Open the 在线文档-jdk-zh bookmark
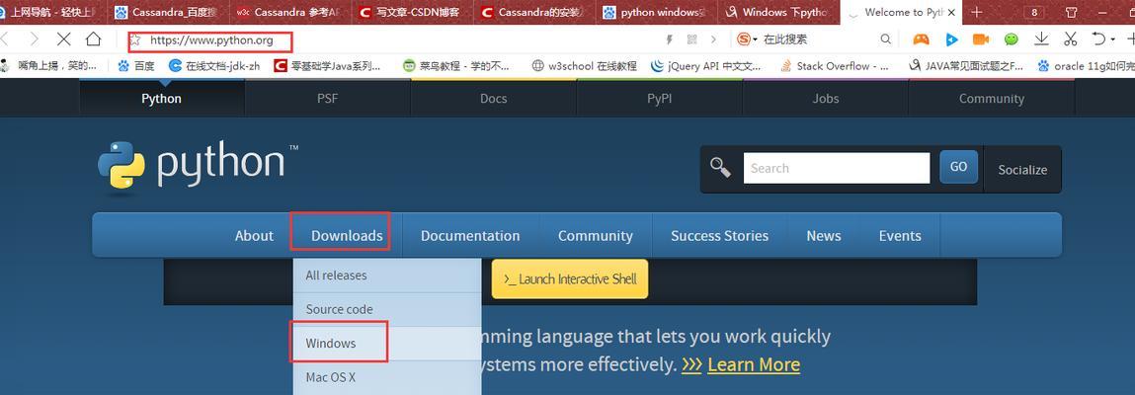 pos(214,66)
